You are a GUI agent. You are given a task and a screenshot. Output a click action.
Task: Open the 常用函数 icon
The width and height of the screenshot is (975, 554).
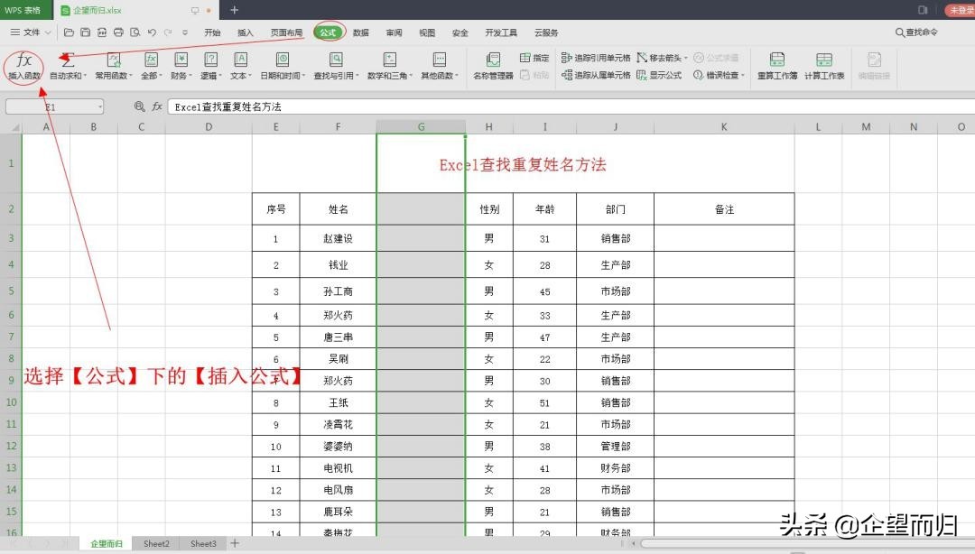point(113,60)
